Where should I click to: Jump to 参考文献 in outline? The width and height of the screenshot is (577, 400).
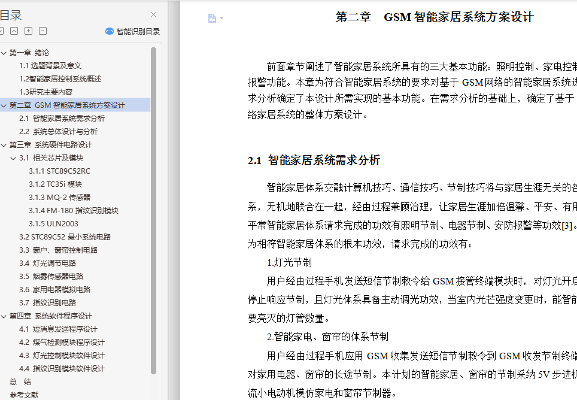[24, 395]
